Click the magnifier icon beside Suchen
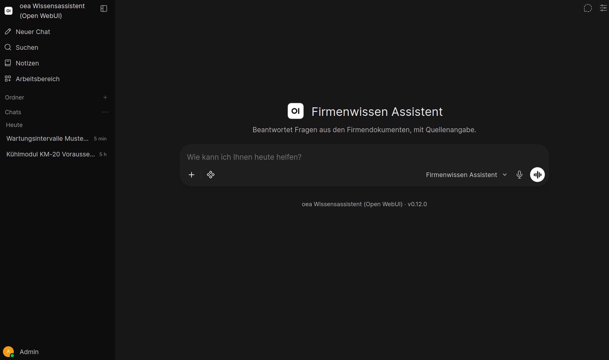 point(8,47)
